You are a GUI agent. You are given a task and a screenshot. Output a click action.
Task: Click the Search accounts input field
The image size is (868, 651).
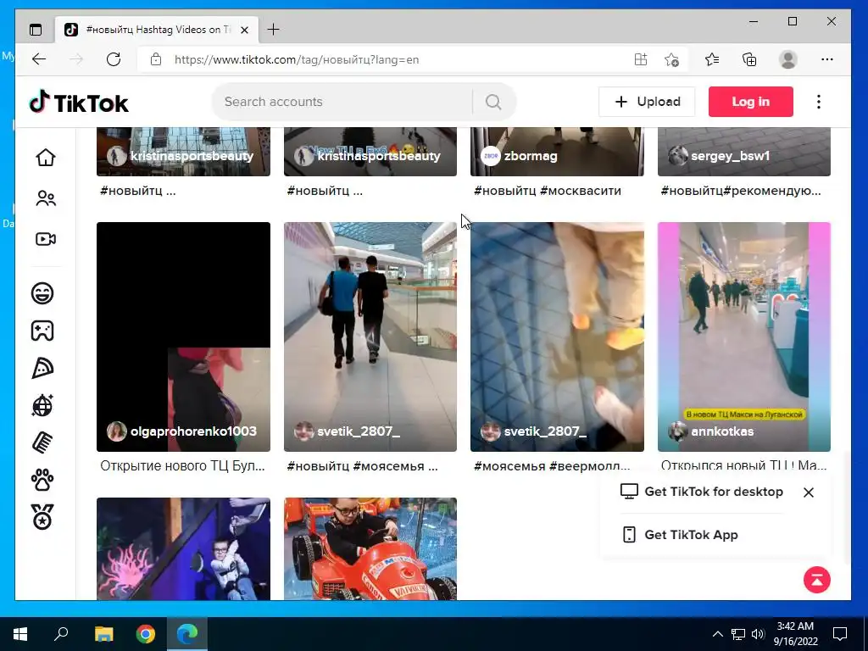[343, 102]
